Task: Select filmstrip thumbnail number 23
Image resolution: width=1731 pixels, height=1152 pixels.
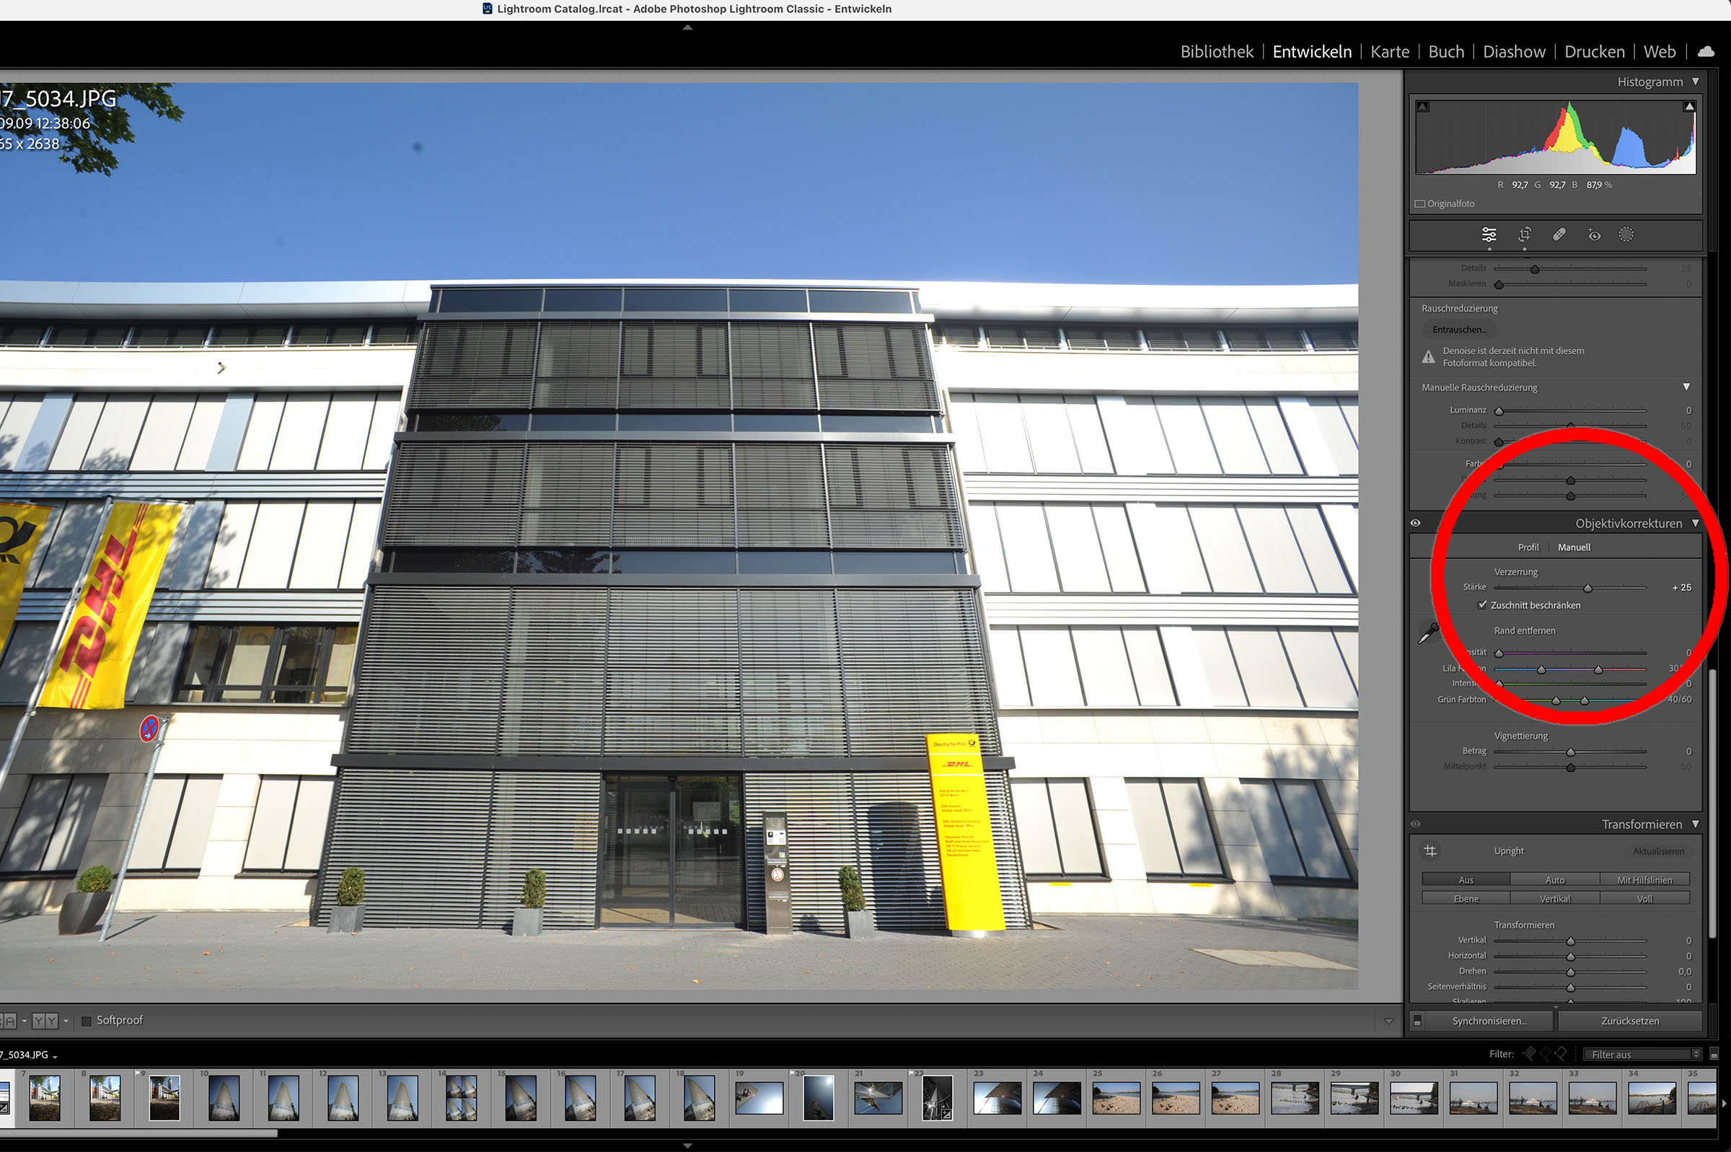Action: (997, 1098)
